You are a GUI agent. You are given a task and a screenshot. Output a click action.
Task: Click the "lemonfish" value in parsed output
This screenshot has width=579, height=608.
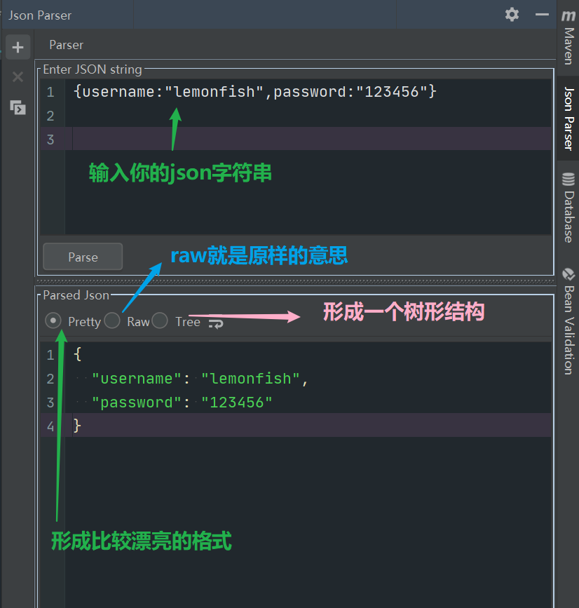click(x=250, y=379)
